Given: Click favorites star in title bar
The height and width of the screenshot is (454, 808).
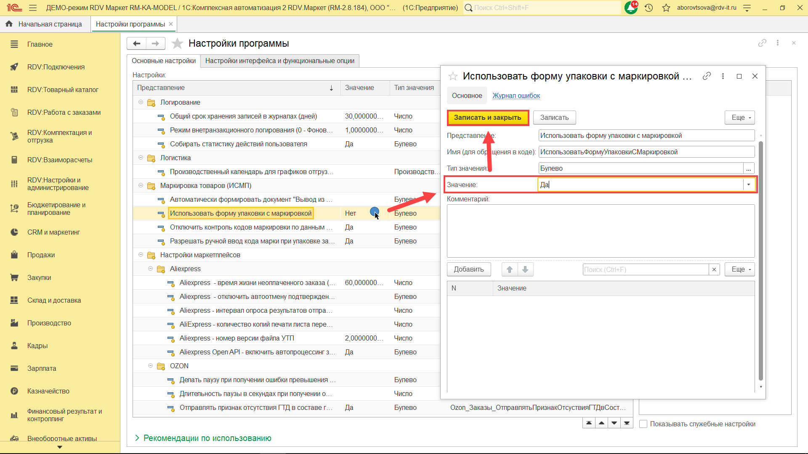Looking at the screenshot, I should (666, 8).
